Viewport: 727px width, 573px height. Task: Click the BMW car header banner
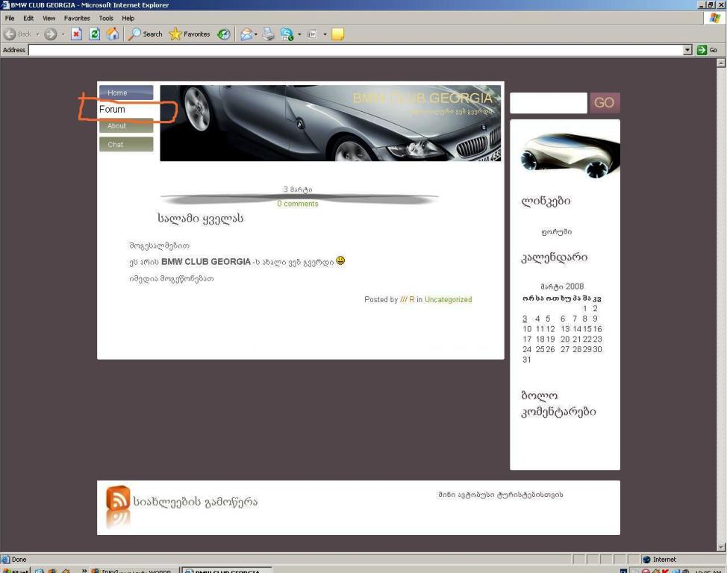pyautogui.click(x=331, y=123)
